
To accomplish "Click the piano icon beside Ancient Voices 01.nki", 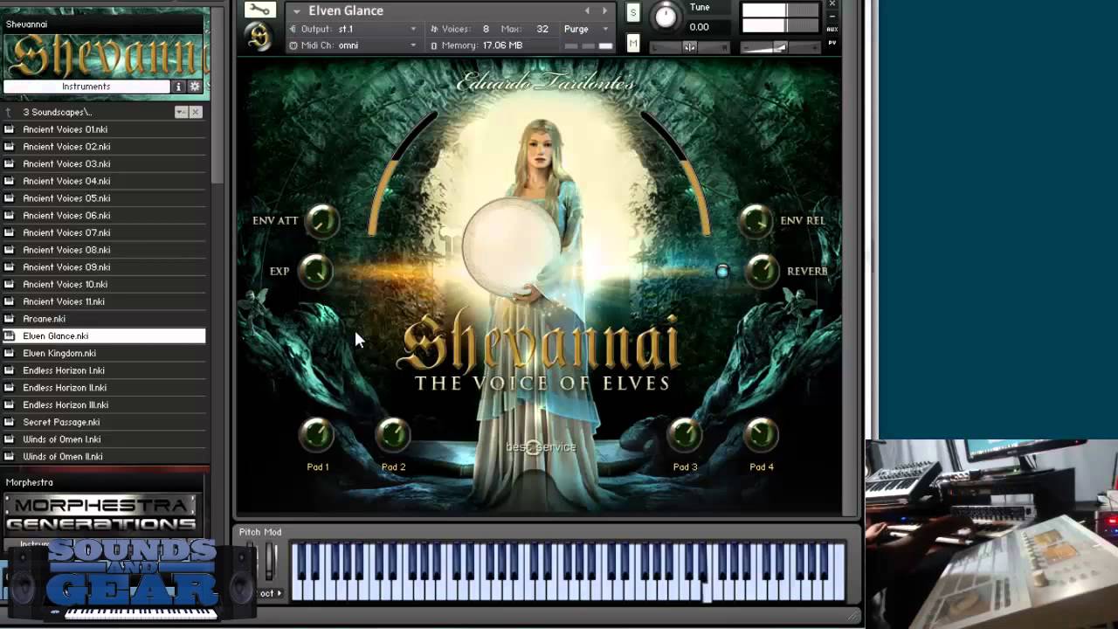I will tap(10, 129).
